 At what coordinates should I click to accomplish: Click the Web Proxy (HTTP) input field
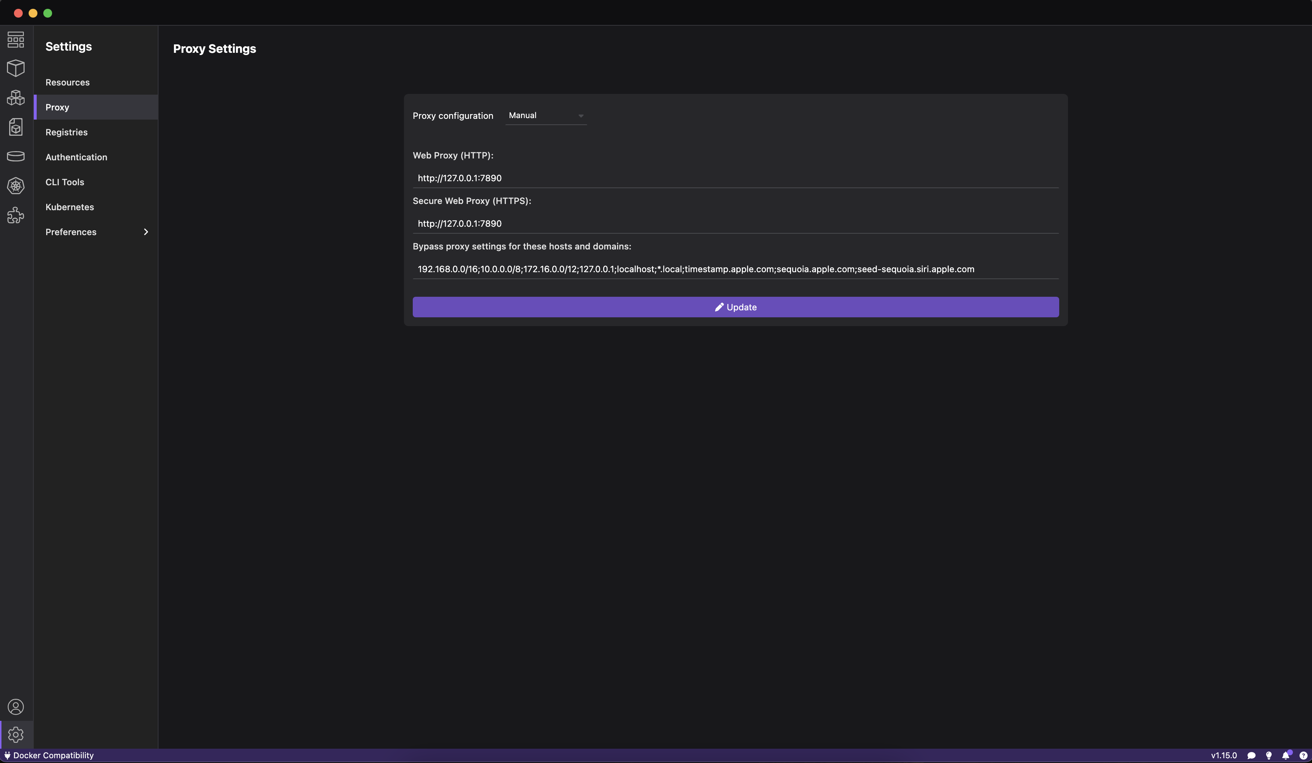[735, 178]
